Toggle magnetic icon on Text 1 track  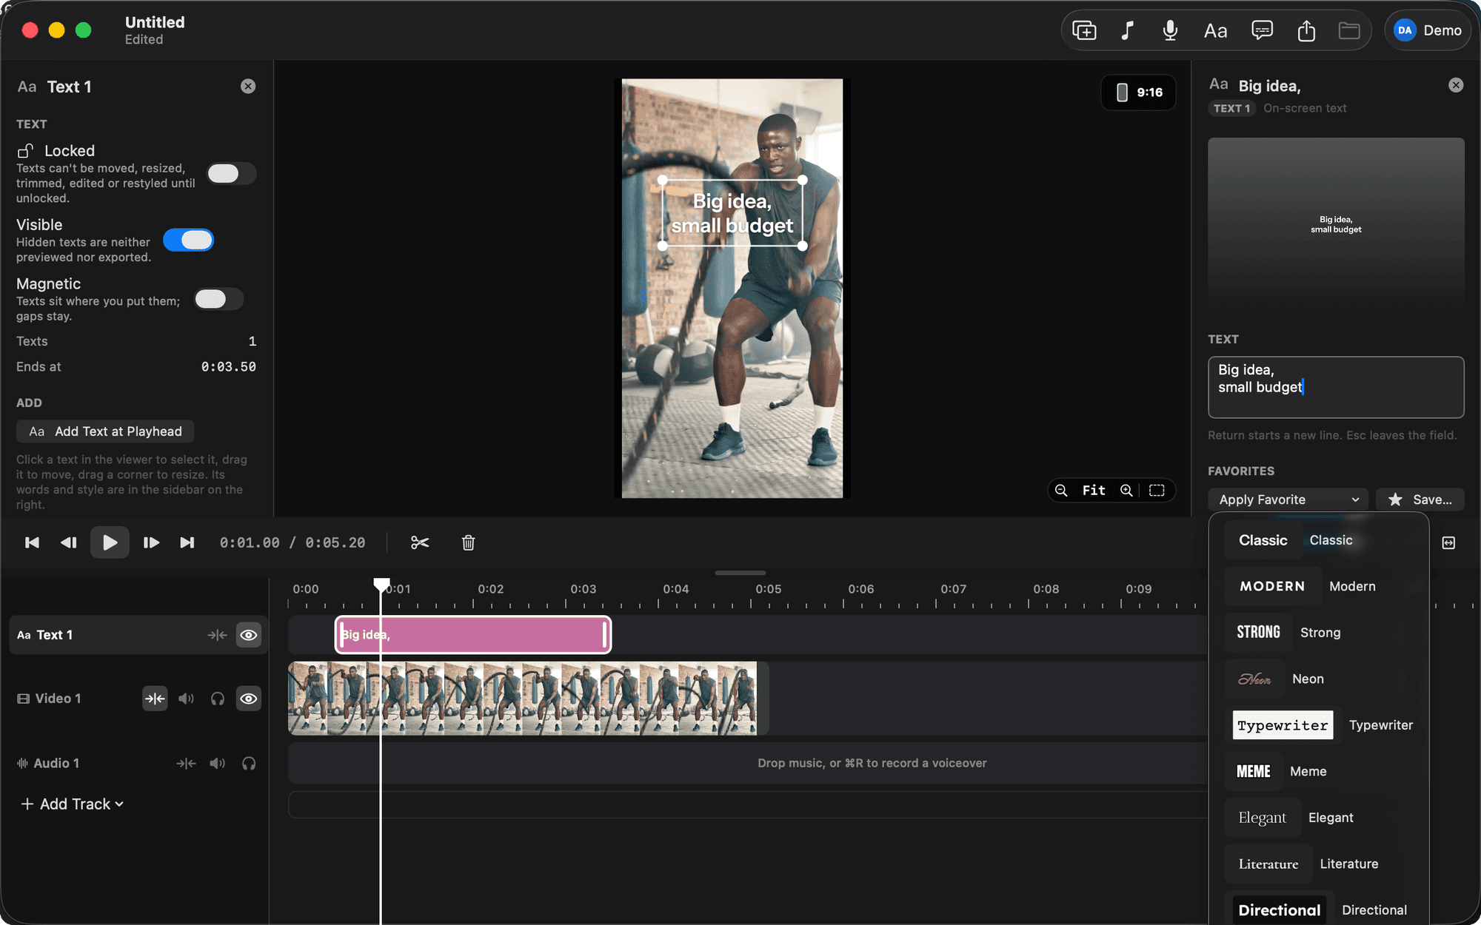pyautogui.click(x=217, y=635)
